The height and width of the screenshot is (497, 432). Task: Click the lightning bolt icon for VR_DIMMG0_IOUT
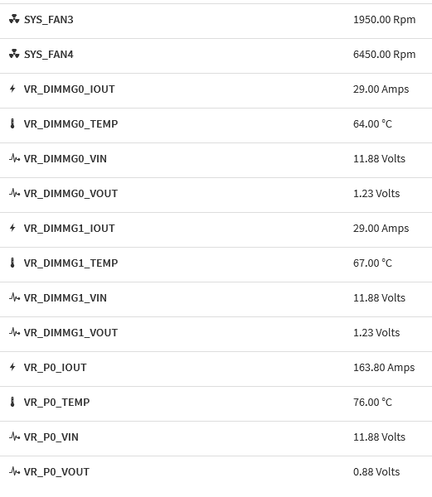[x=12, y=89]
